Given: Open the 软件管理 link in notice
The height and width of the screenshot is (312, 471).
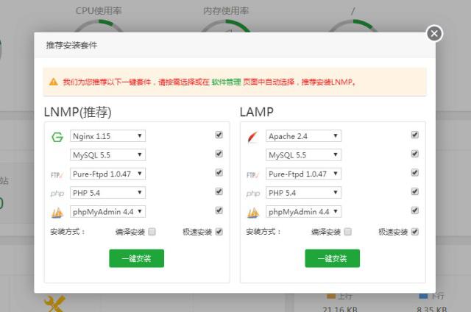Looking at the screenshot, I should tap(226, 82).
